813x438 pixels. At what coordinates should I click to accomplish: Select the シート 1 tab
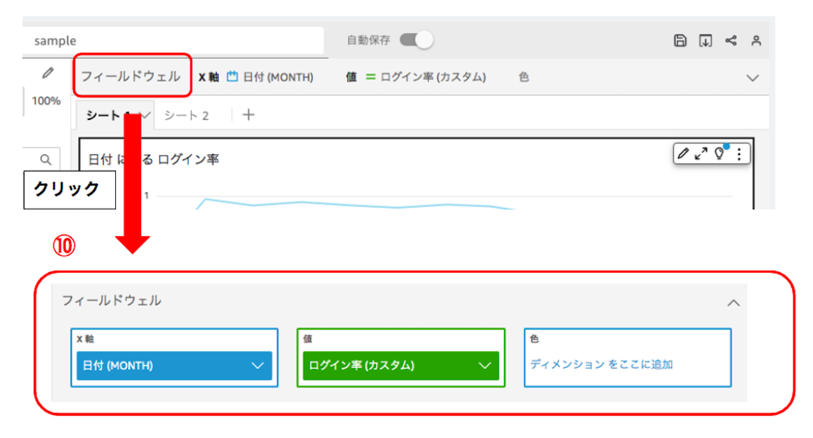pos(114,116)
